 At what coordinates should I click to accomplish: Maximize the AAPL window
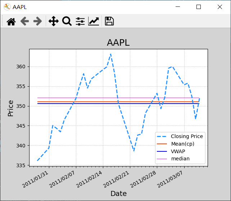point(199,7)
